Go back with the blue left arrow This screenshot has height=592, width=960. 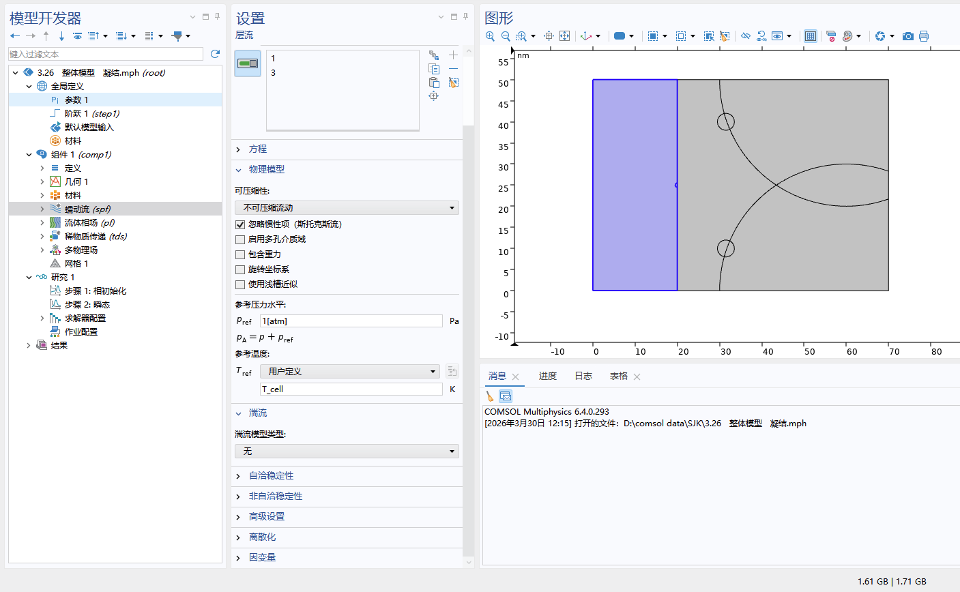click(x=15, y=36)
